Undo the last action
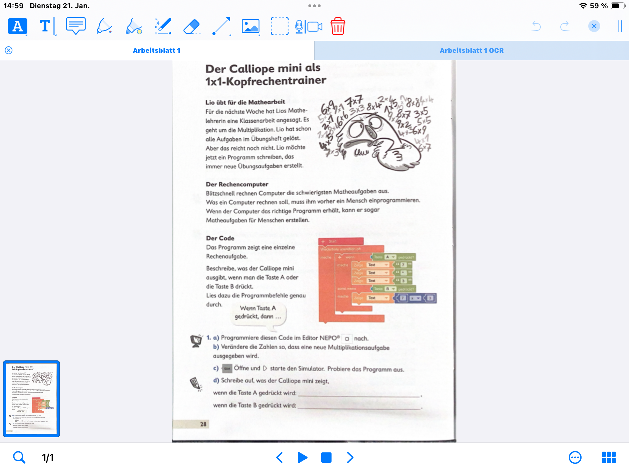 536,26
